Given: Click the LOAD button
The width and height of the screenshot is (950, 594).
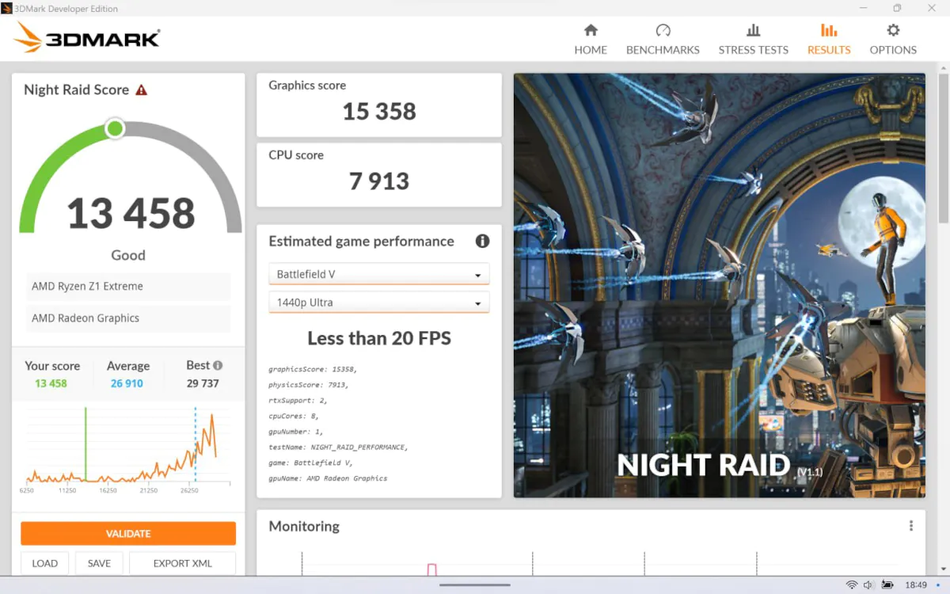Looking at the screenshot, I should tap(44, 563).
